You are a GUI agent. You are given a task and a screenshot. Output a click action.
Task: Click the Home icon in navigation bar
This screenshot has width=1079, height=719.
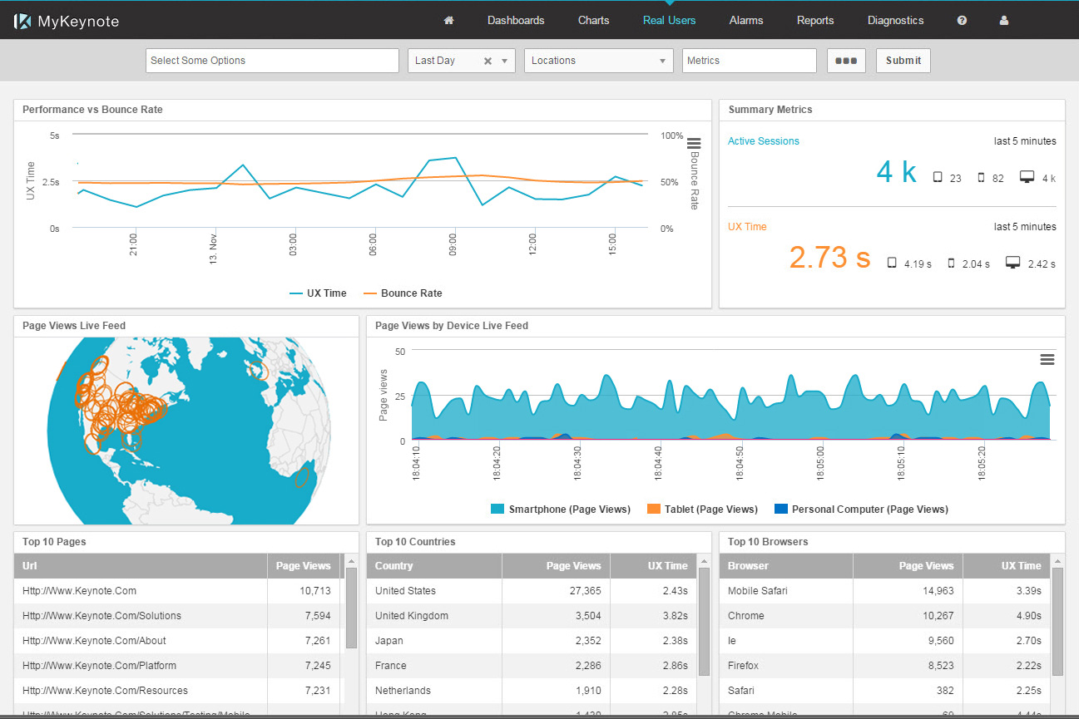point(448,20)
